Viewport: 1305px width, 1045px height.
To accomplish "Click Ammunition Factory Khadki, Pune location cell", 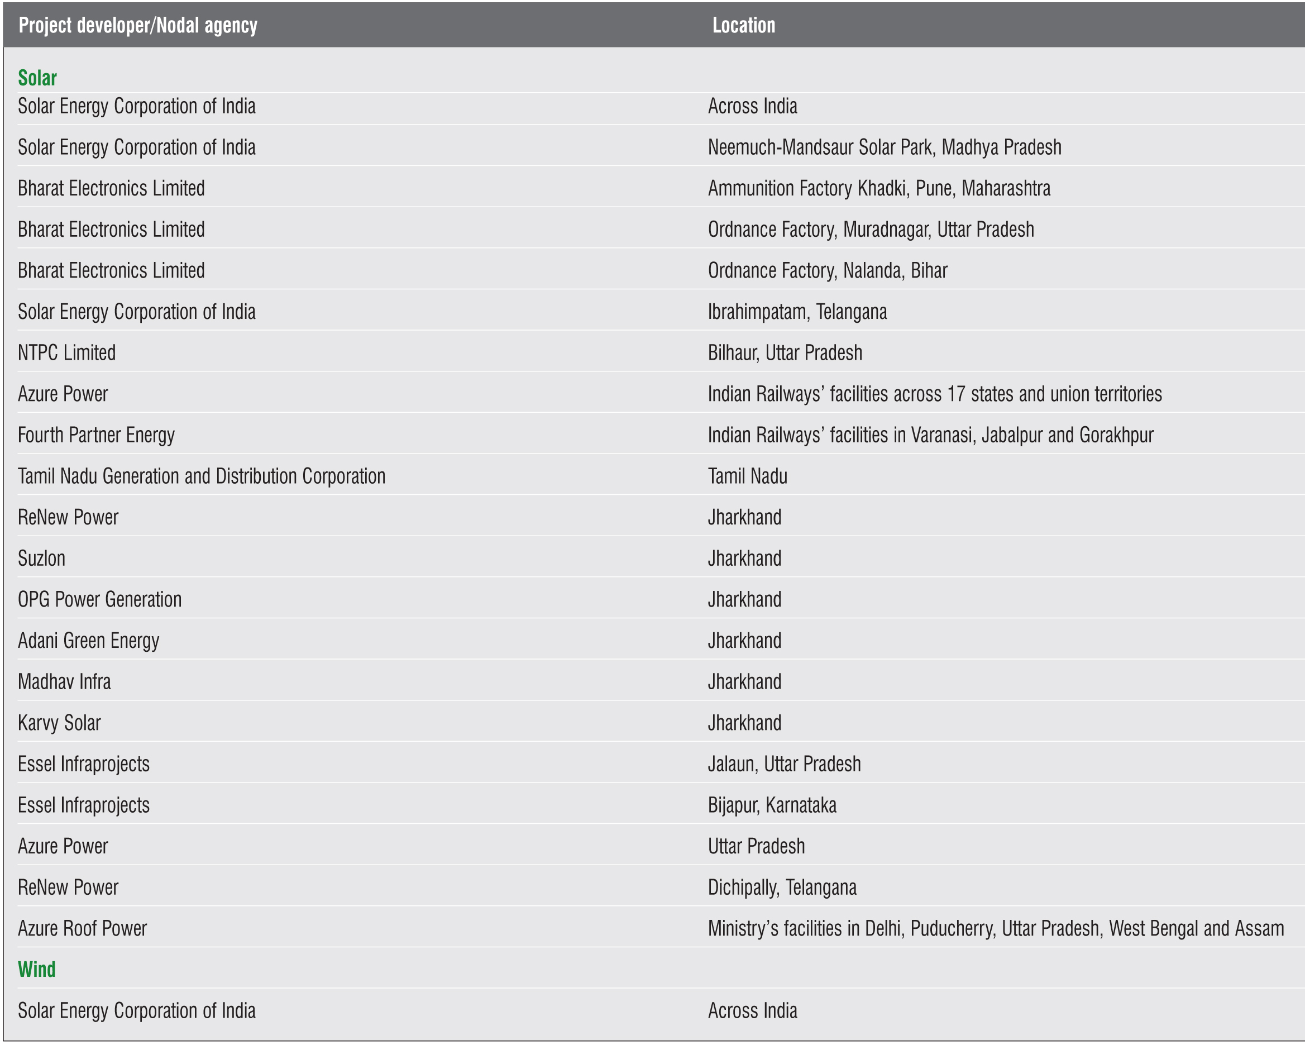I will (x=879, y=188).
